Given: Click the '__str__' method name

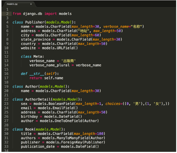Looking at the screenshot, I should point(37,74).
